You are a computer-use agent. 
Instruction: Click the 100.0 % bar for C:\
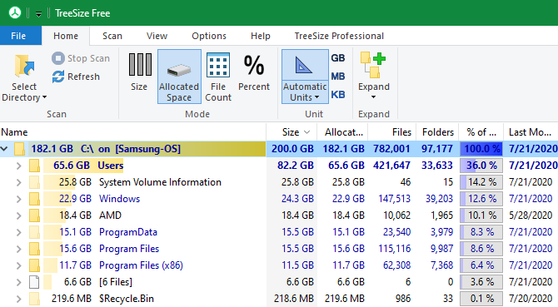(x=481, y=149)
